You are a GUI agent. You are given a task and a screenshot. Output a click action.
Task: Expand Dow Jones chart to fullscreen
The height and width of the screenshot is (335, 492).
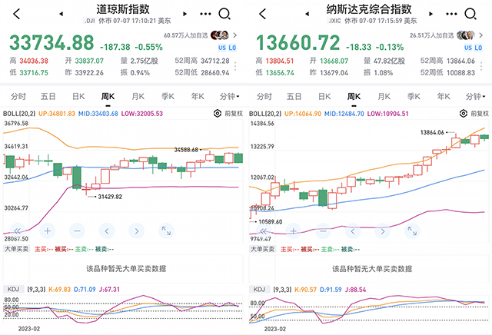coord(166,231)
